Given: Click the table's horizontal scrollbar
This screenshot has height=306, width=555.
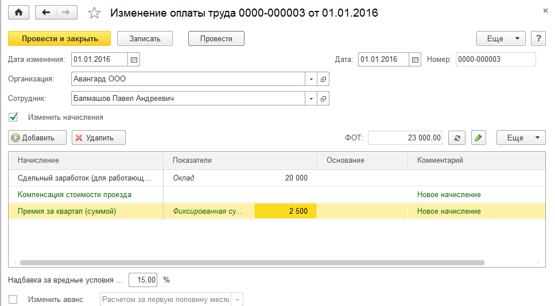Looking at the screenshot, I should coord(253,262).
